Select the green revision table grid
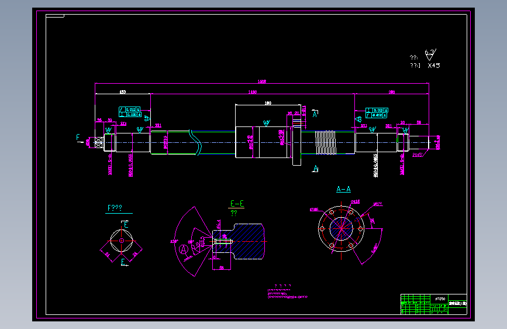This screenshot has width=507, height=329. [x=416, y=304]
